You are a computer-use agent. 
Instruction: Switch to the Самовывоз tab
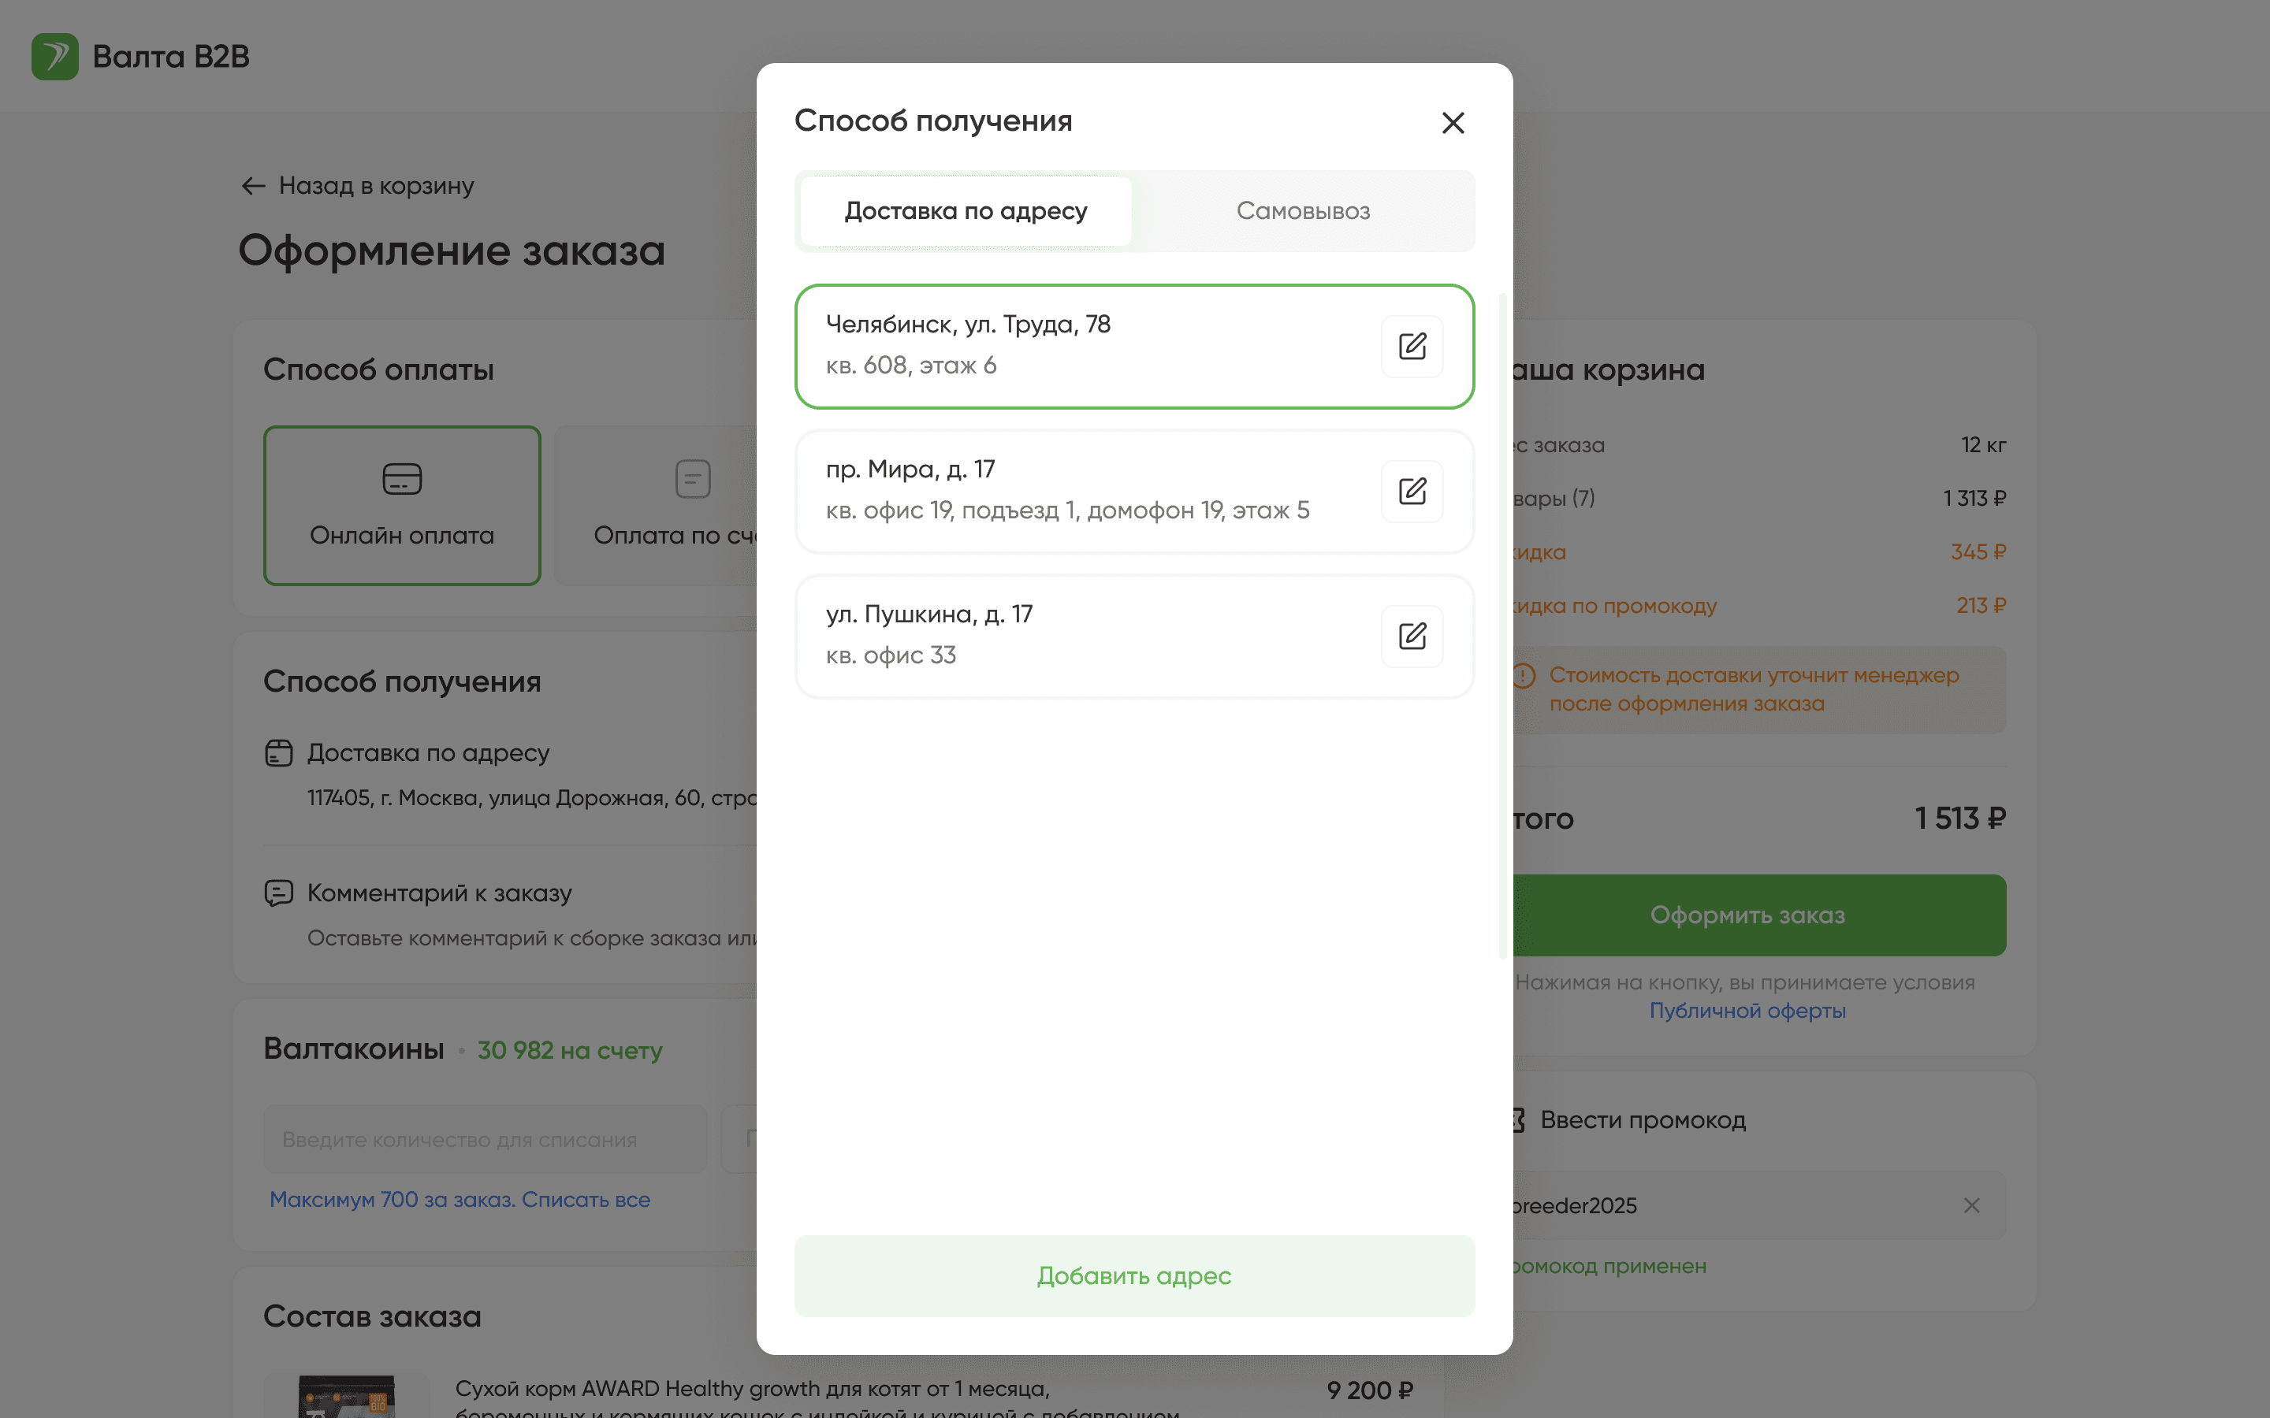click(x=1302, y=211)
